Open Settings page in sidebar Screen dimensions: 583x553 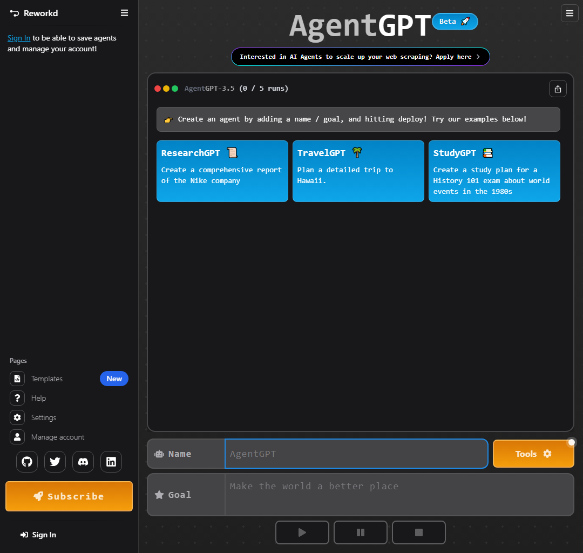pos(44,417)
